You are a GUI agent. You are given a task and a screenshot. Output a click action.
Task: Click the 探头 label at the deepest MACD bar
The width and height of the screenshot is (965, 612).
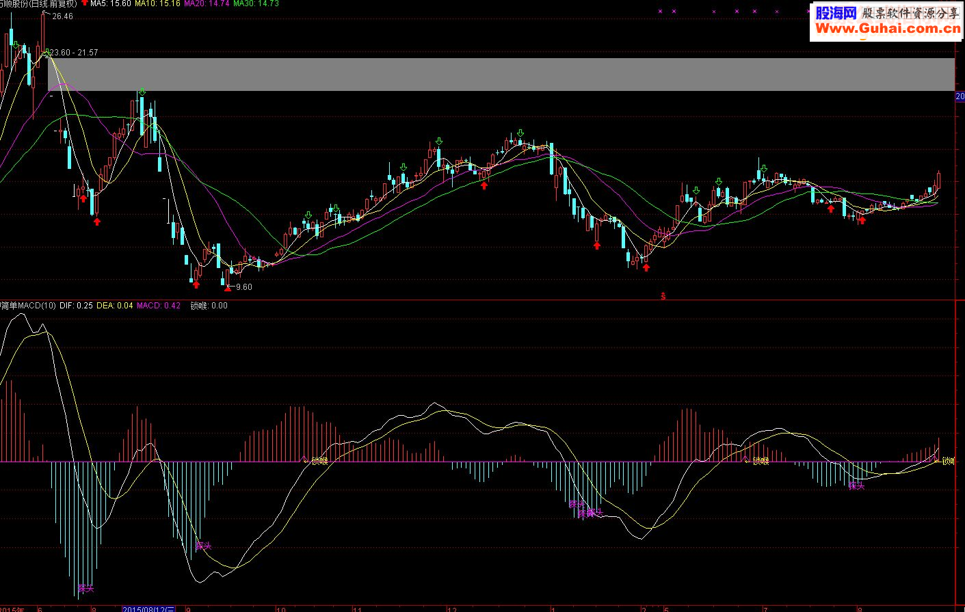coord(86,588)
